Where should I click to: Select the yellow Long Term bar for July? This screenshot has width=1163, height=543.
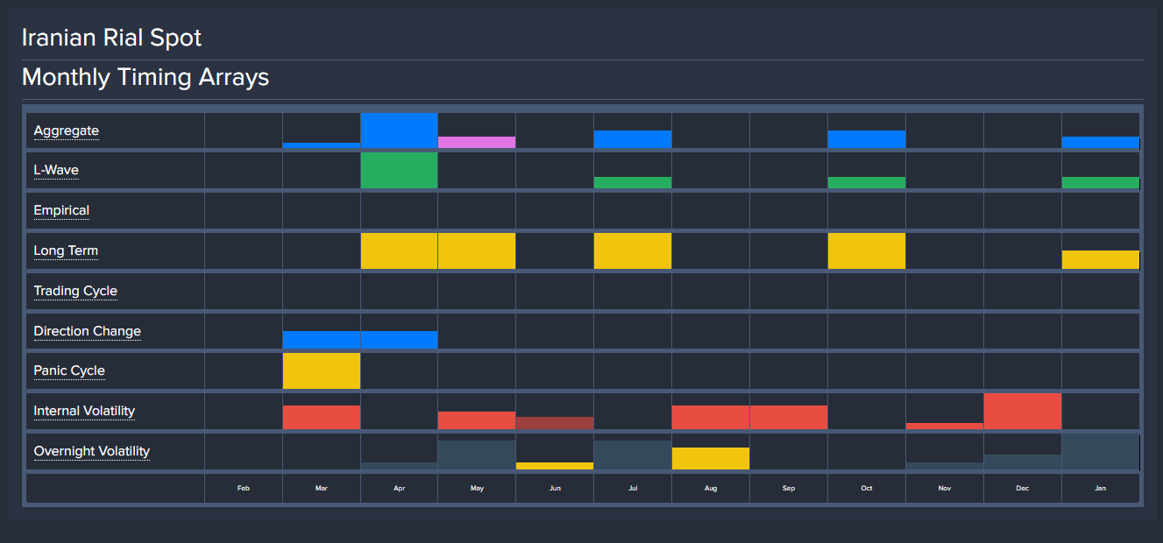633,250
